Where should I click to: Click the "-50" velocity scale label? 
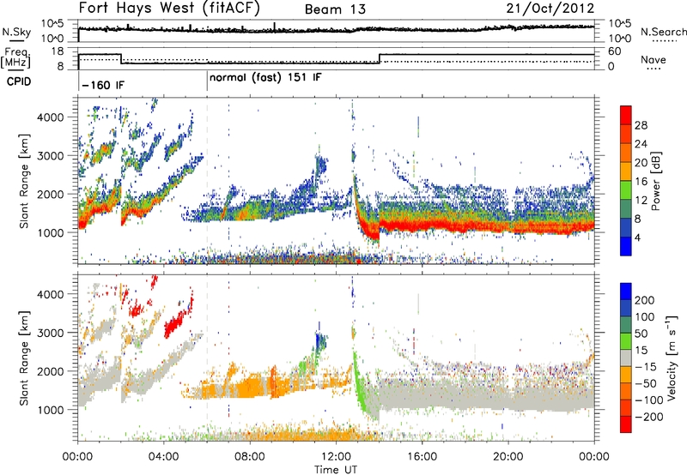tap(646, 383)
